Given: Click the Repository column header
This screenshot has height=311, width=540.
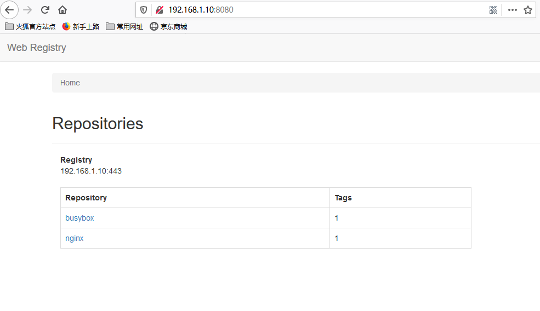Looking at the screenshot, I should point(86,198).
